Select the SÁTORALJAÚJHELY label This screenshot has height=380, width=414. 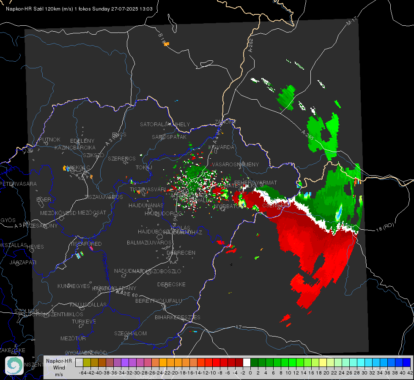[x=165, y=124]
